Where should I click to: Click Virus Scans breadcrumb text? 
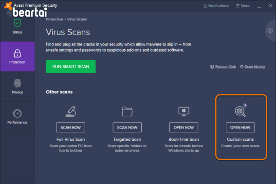77,19
